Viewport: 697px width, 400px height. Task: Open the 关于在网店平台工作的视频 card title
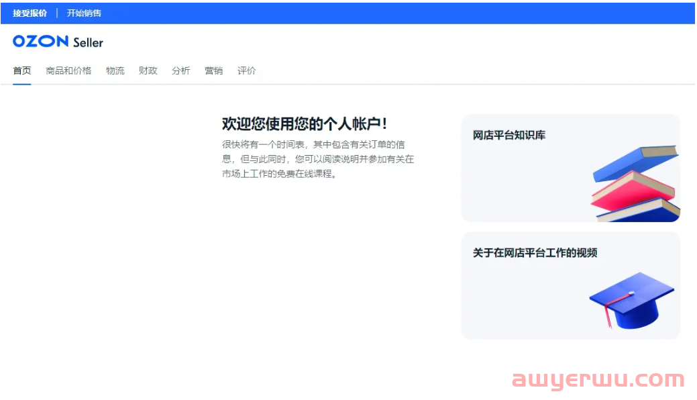(535, 252)
